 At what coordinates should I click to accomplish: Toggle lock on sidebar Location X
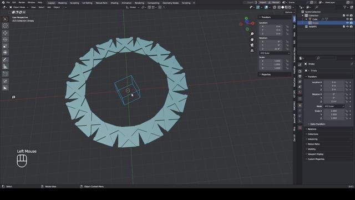(287, 27)
